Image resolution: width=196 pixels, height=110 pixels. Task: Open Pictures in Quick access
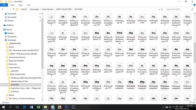click(10, 20)
